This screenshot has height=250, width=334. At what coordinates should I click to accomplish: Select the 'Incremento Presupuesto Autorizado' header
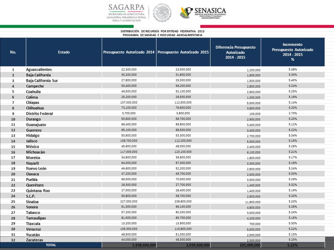pyautogui.click(x=293, y=52)
